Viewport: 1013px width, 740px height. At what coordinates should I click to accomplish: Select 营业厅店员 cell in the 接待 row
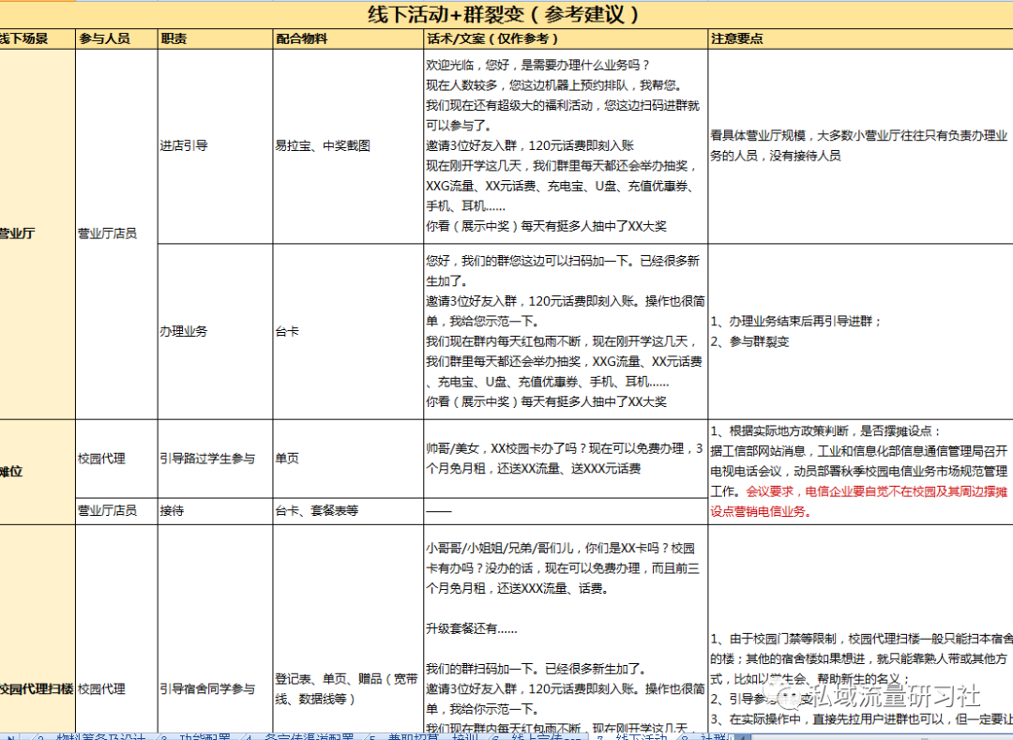click(x=116, y=511)
